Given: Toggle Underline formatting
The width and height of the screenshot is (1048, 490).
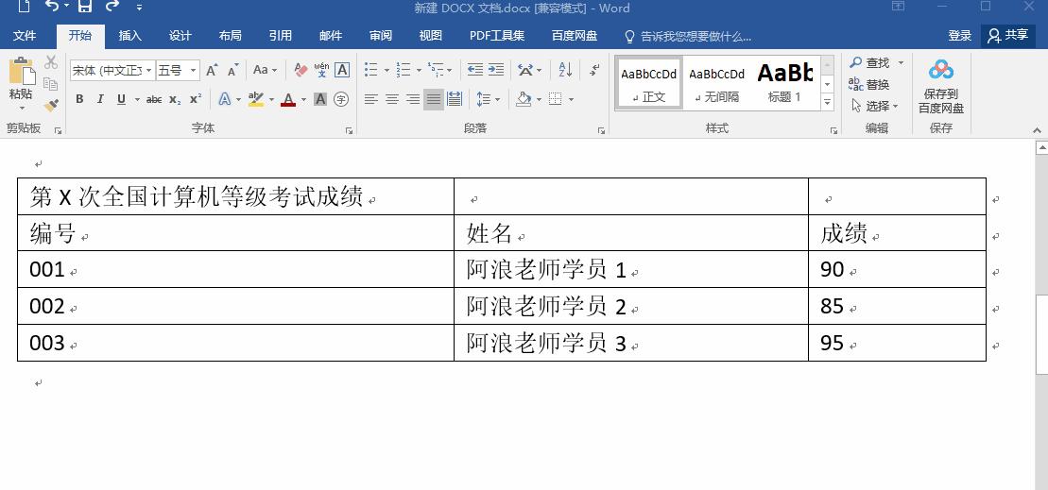Looking at the screenshot, I should point(121,99).
